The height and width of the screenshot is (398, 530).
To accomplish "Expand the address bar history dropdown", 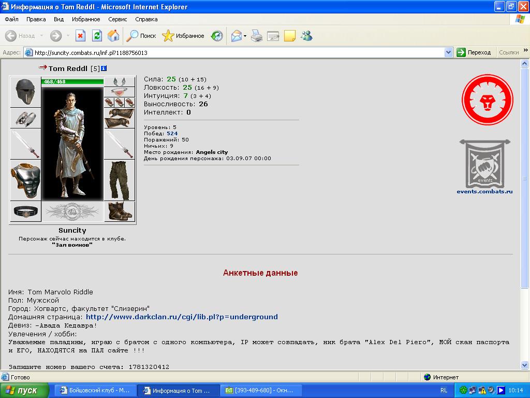I will [x=448, y=52].
